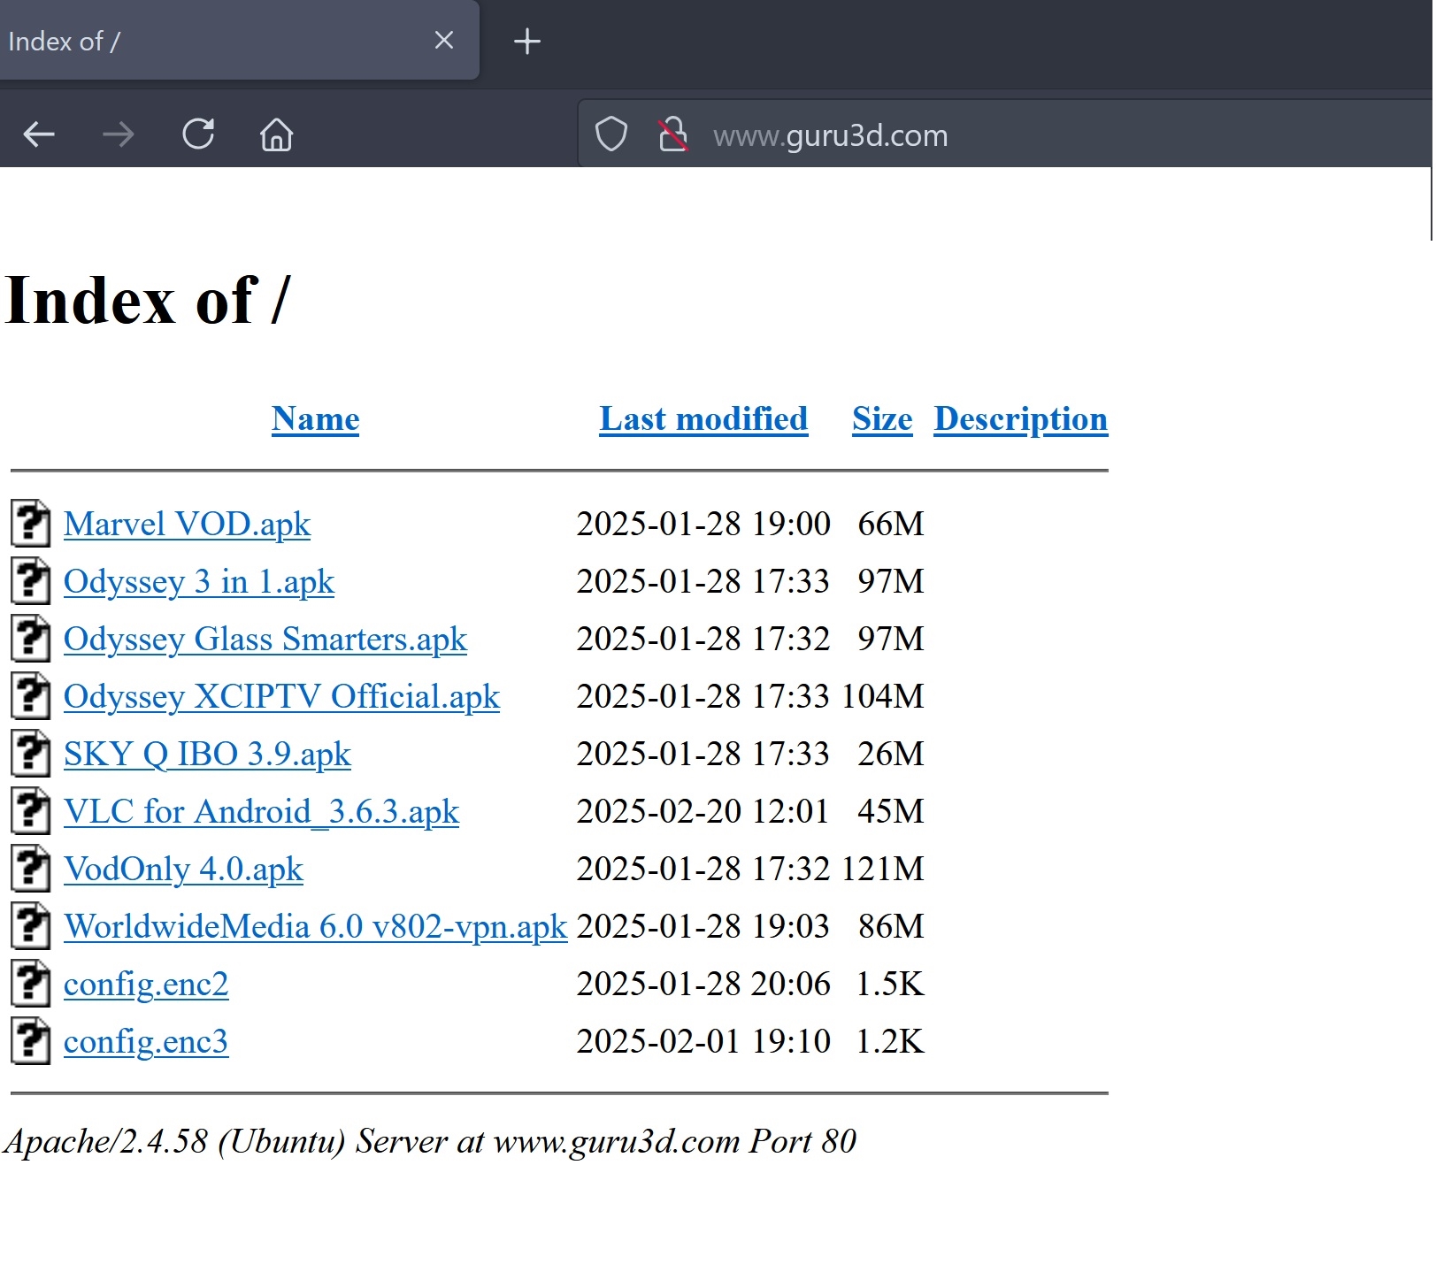Go to browser home page icon
The width and height of the screenshot is (1436, 1280).
(276, 134)
